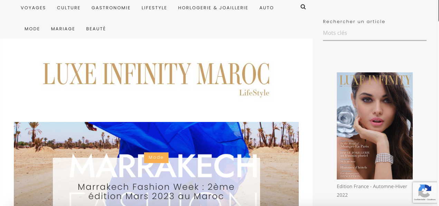Click the Luxe Infinity Maroc logo
Screen dimensions: 439x206
(156, 79)
